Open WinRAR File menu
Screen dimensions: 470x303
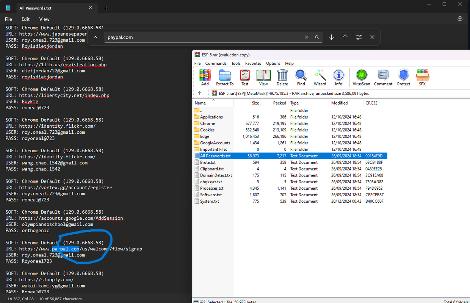(197, 63)
